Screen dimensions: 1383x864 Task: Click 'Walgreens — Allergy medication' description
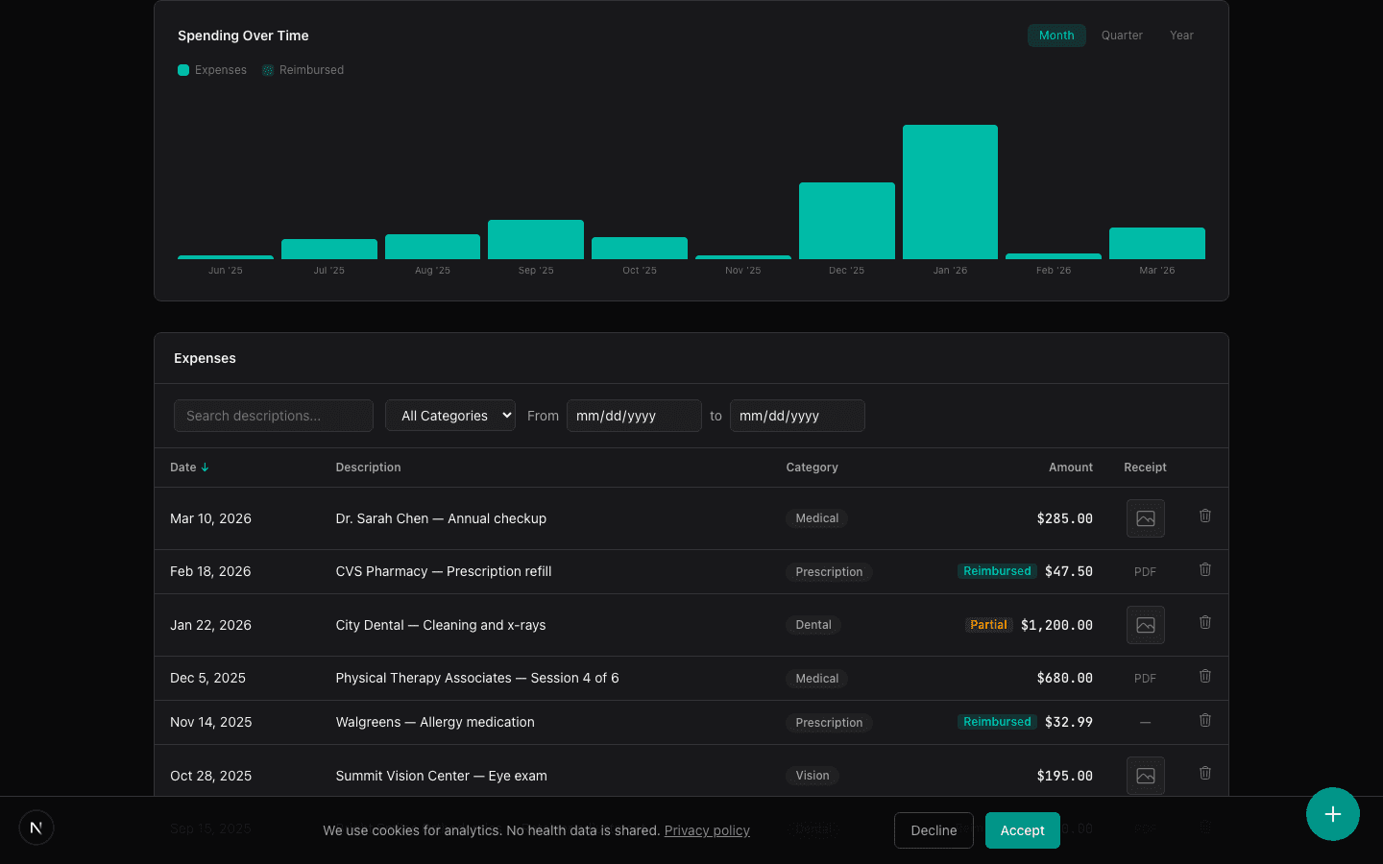tap(435, 722)
